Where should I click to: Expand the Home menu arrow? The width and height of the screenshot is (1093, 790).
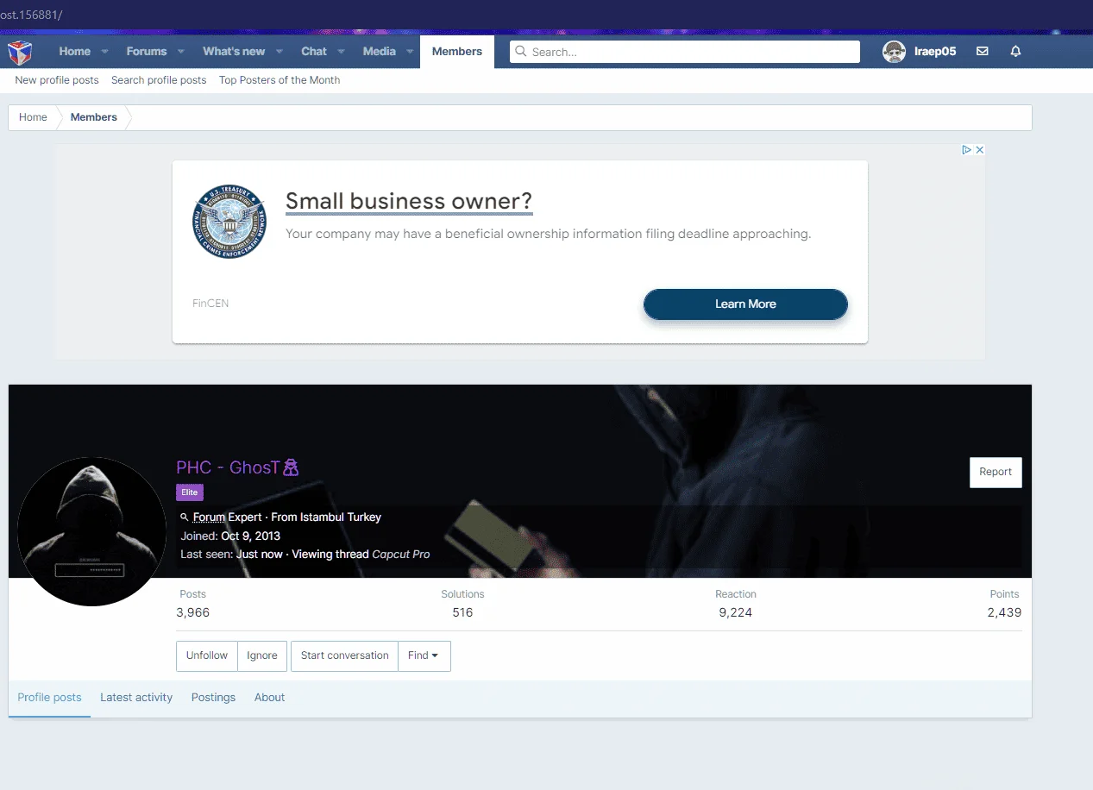(x=105, y=52)
